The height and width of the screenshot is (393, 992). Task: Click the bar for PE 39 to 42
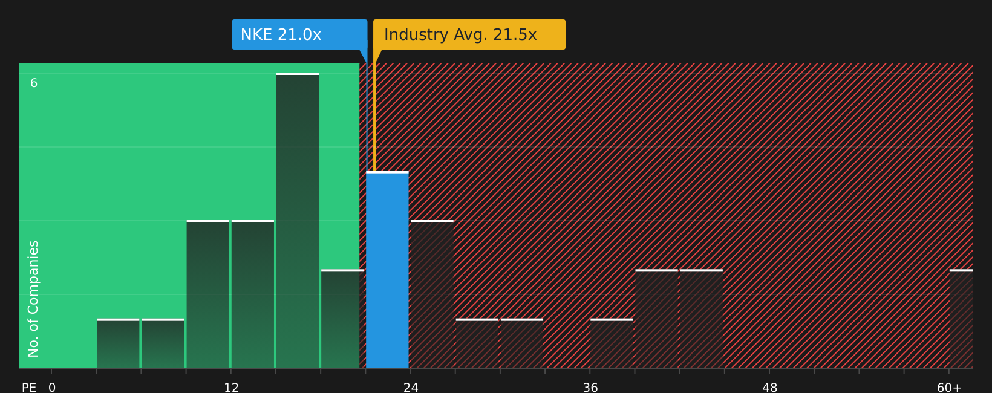tap(656, 319)
